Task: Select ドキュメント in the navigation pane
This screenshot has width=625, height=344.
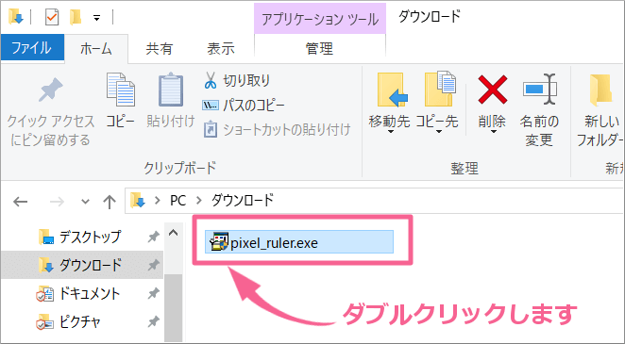Action: tap(90, 294)
